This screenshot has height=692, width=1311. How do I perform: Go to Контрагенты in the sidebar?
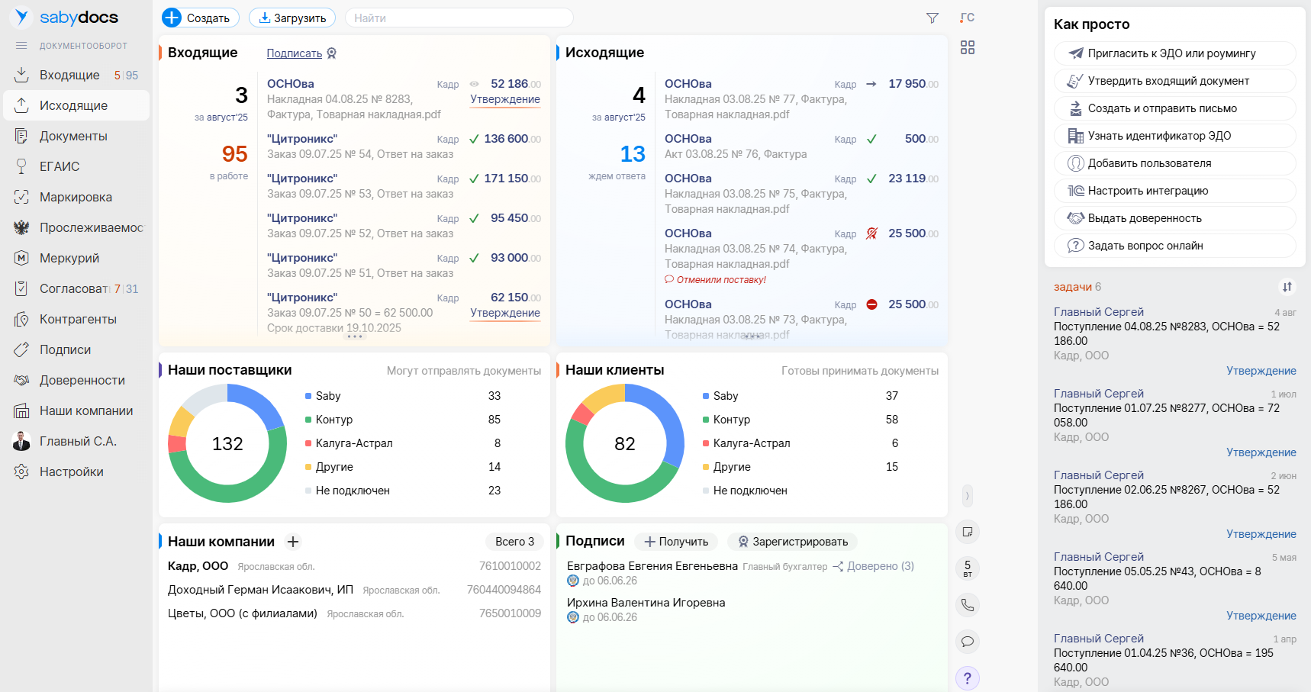78,319
